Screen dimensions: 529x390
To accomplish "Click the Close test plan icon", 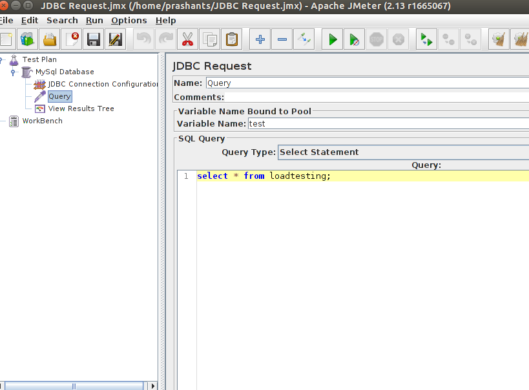I will pyautogui.click(x=72, y=39).
